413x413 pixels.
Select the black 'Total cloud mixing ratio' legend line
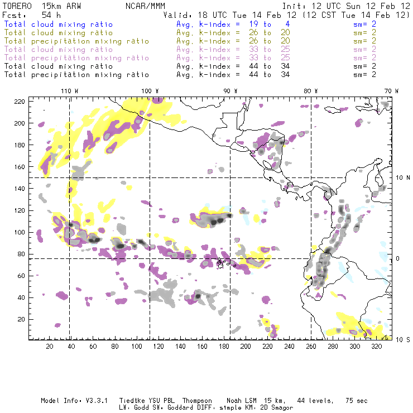tap(59, 66)
